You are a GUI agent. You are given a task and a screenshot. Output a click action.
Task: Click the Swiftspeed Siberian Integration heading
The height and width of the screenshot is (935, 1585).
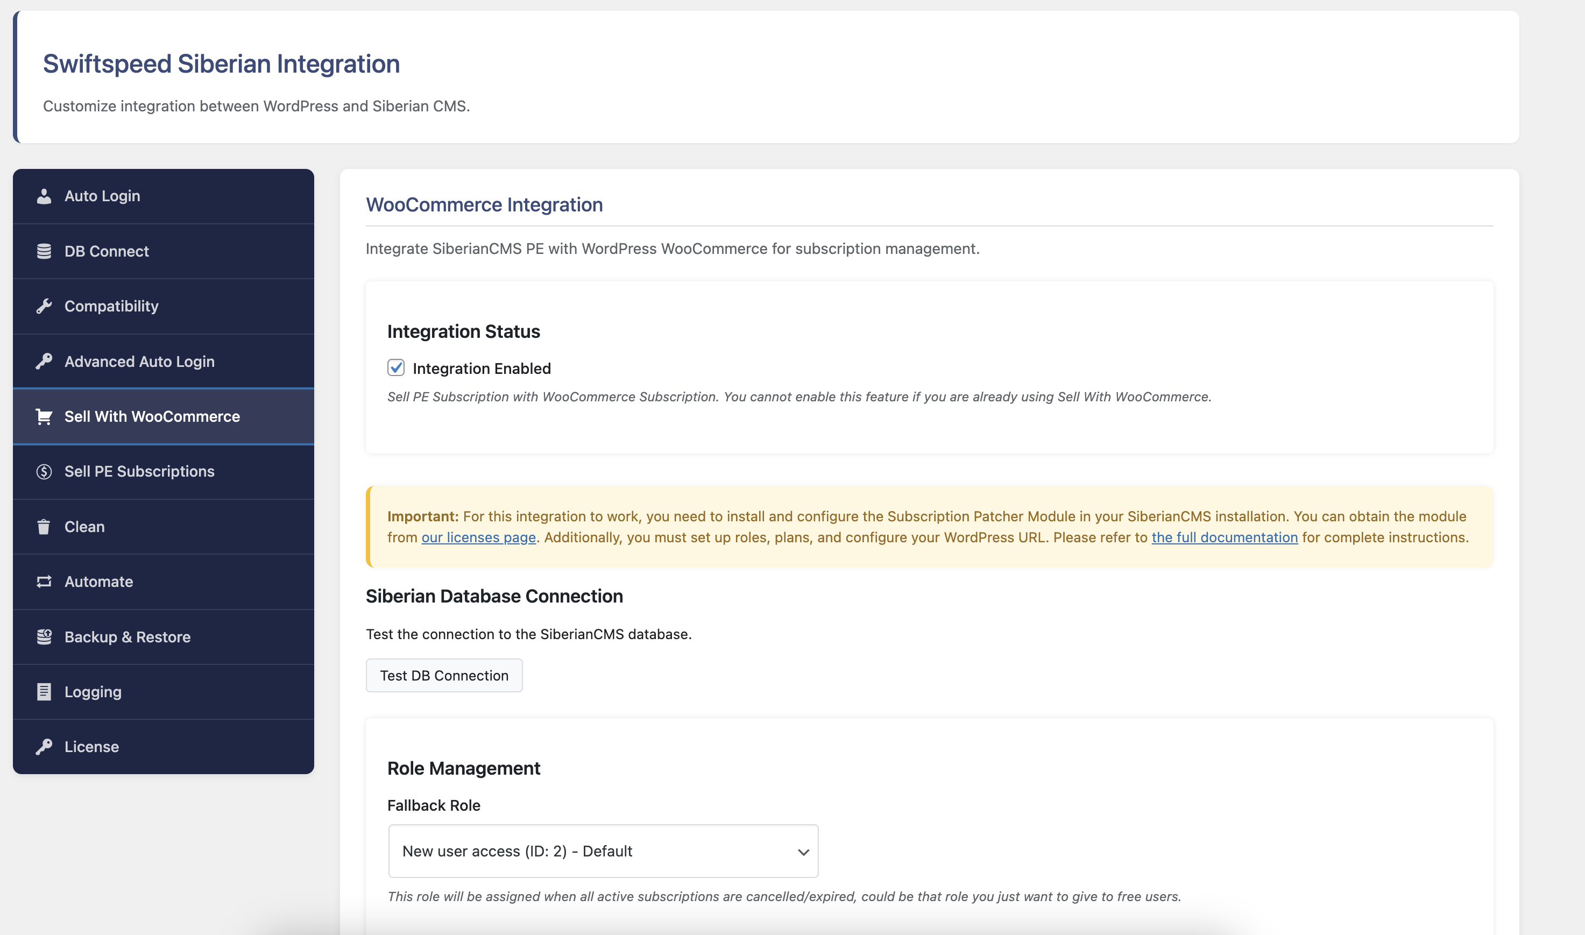pos(221,63)
